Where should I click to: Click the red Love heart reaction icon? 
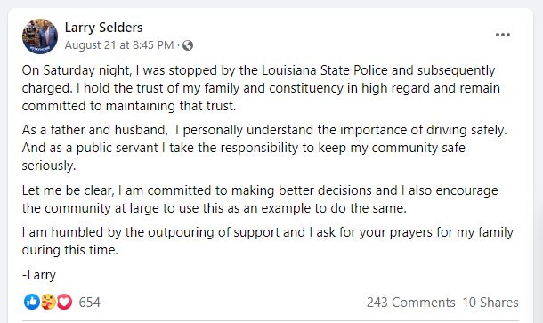point(64,302)
